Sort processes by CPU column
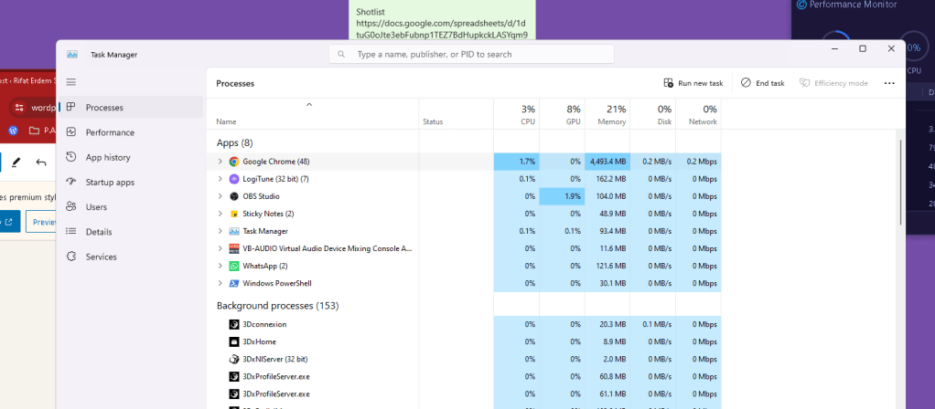 516,114
